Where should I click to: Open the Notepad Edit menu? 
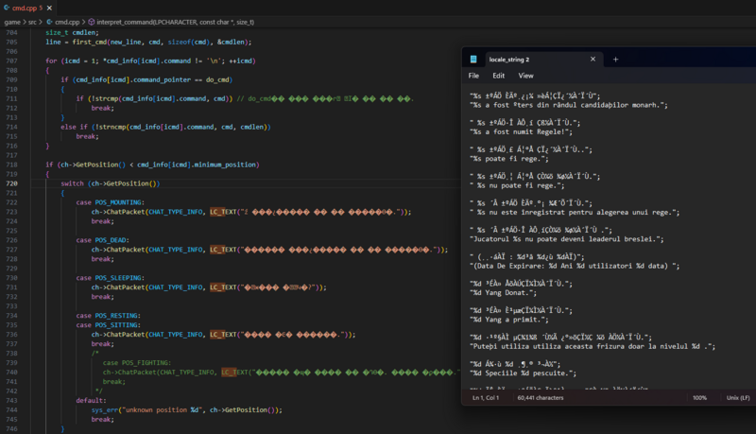(499, 76)
